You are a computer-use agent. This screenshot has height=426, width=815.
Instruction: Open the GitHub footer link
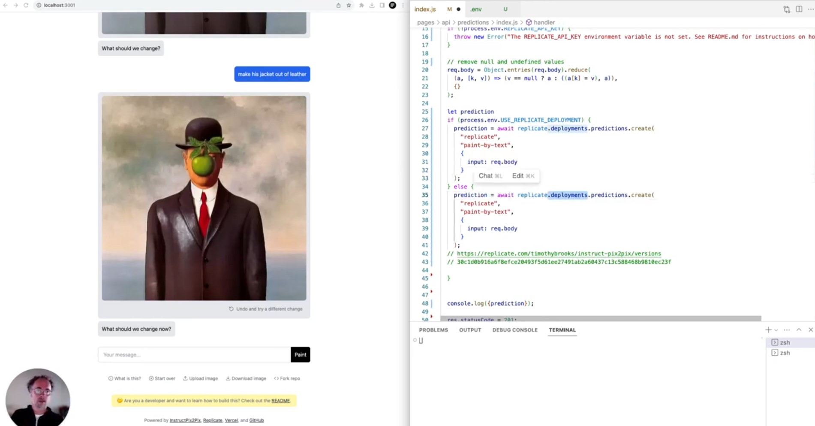tap(256, 420)
